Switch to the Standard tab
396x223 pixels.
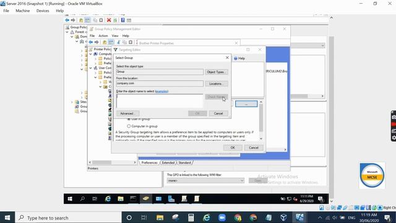pyautogui.click(x=184, y=162)
